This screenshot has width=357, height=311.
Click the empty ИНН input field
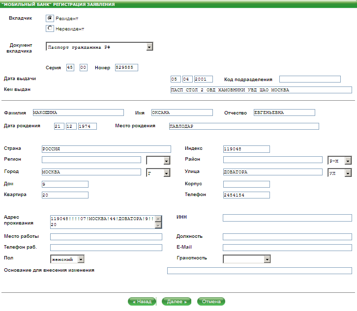coord(287,218)
